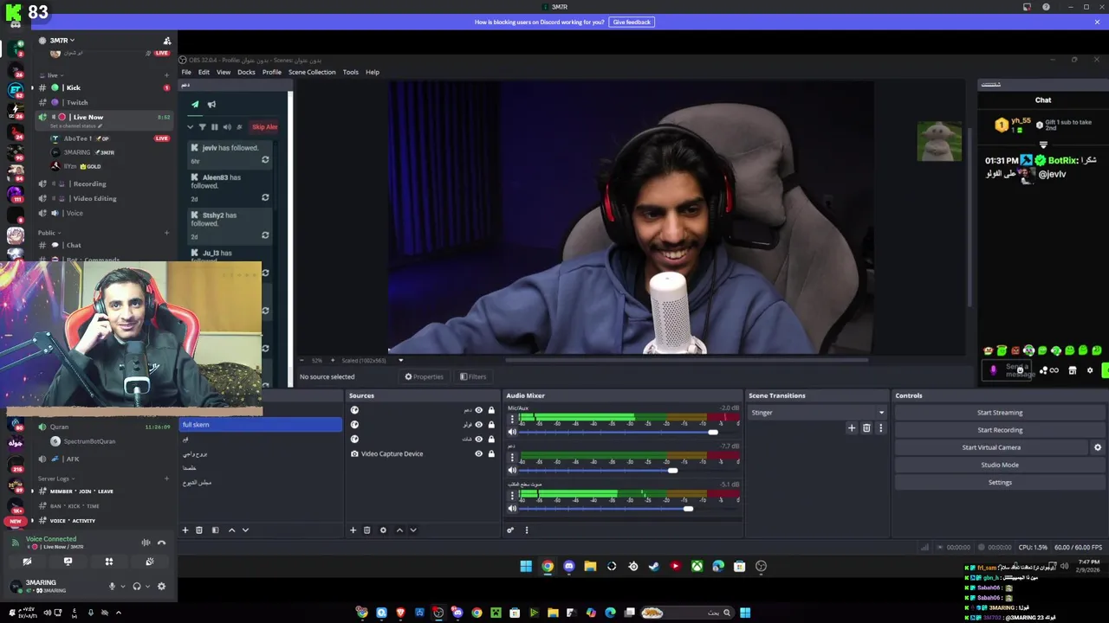Toggle lock on second source row
The width and height of the screenshot is (1109, 623).
491,425
